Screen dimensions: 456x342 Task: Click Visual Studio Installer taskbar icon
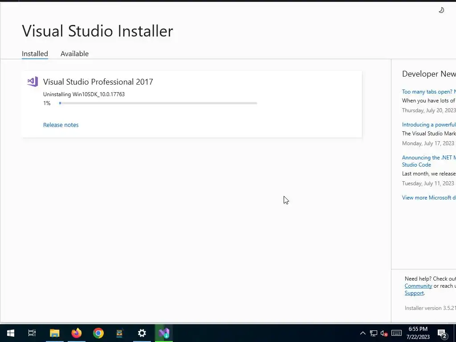(164, 333)
